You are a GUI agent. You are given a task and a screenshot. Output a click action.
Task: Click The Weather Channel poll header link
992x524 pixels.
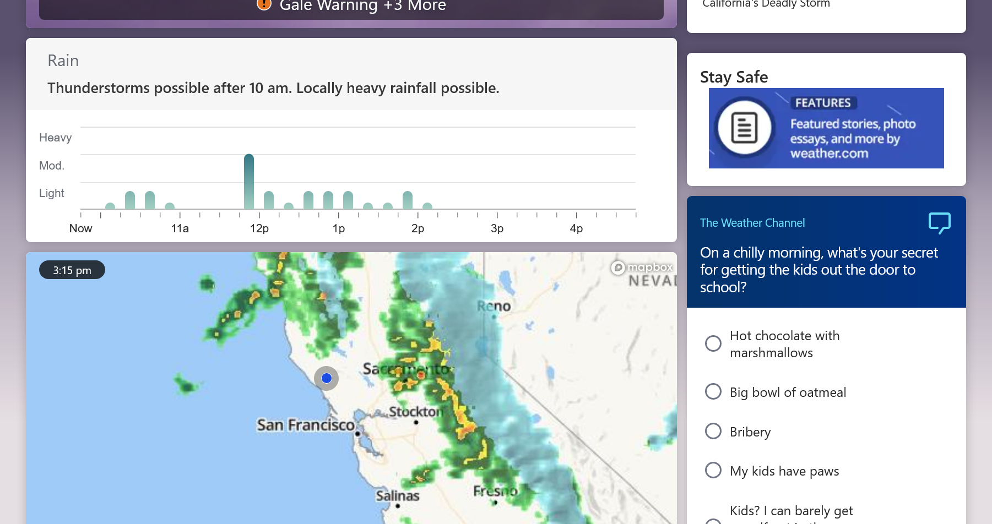tap(752, 223)
